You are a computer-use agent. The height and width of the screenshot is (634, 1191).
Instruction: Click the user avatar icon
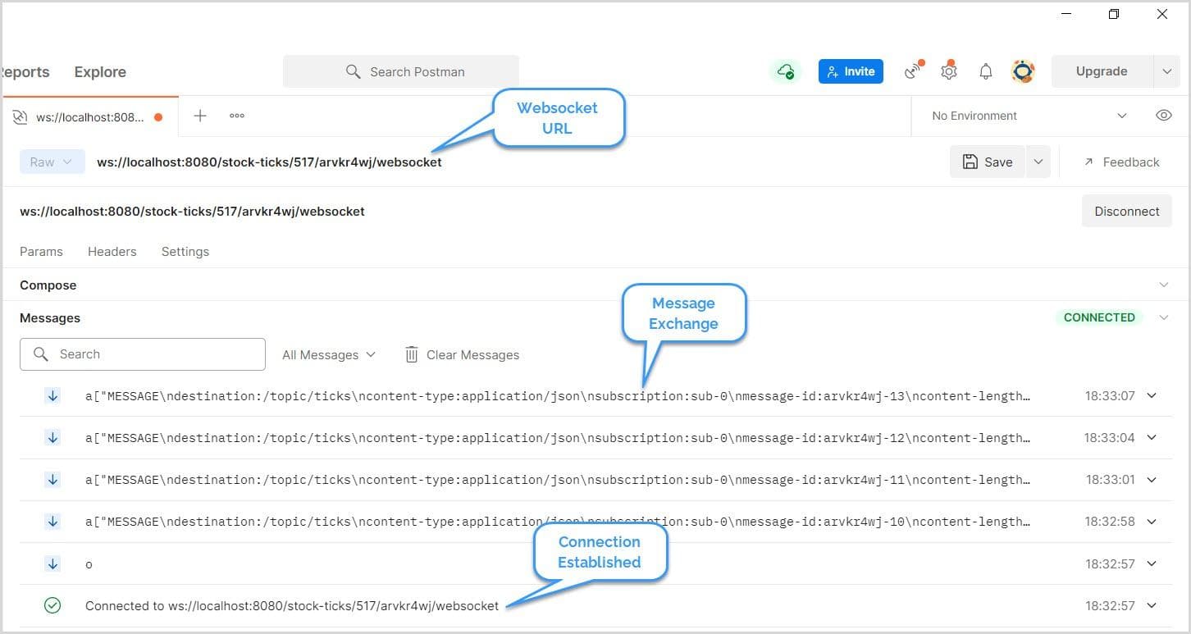tap(1023, 71)
